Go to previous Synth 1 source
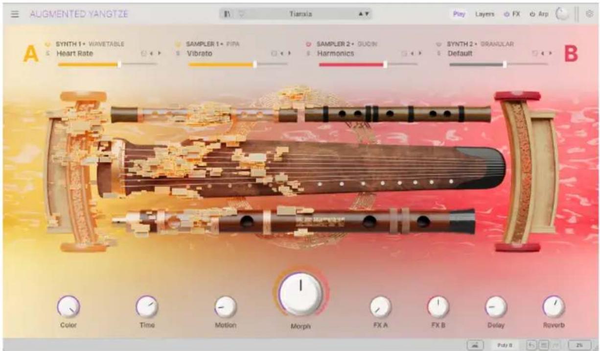Viewport: 600px width, 351px height. pyautogui.click(x=151, y=53)
